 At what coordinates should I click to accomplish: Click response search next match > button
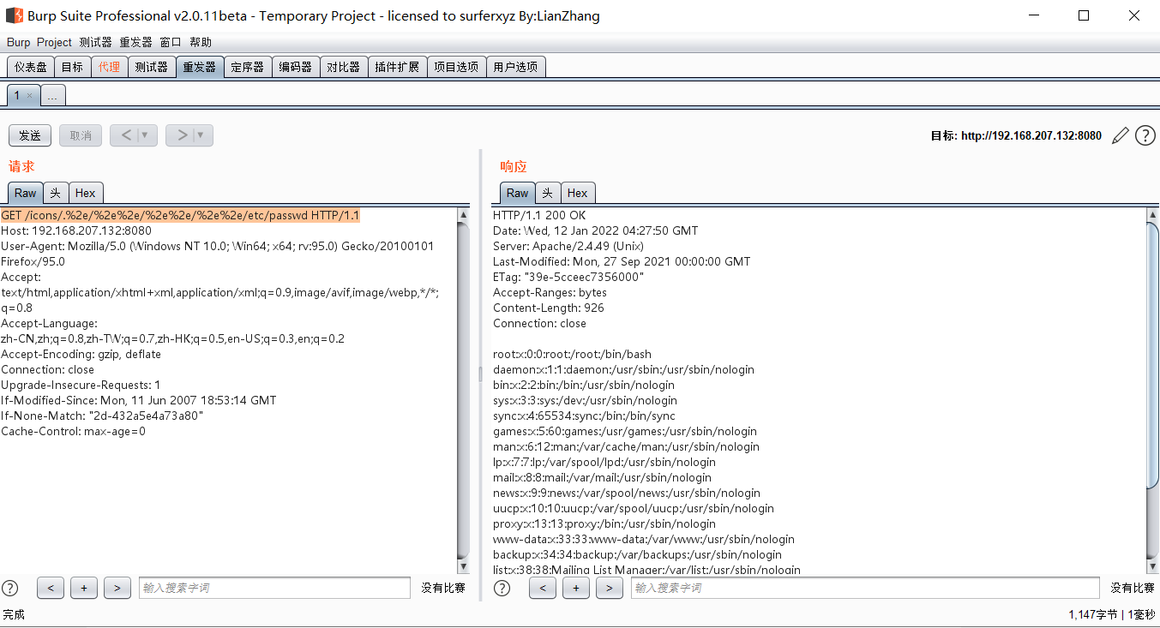pyautogui.click(x=609, y=588)
